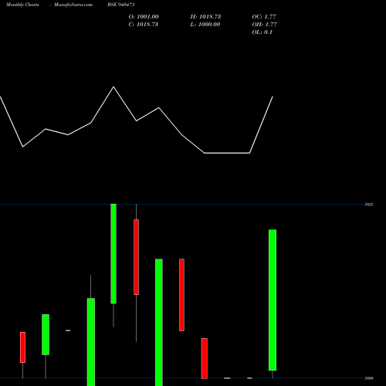
Task: Click the Monthly Charts title text
Action: click(x=22, y=5)
